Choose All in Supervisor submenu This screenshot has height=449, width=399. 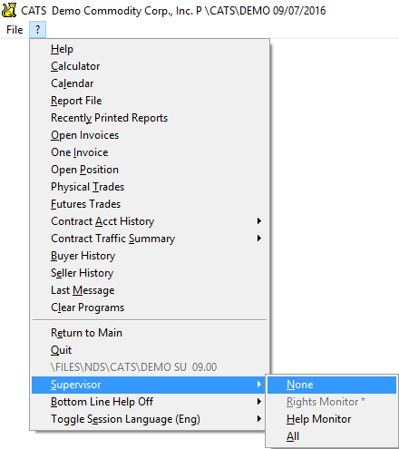[x=332, y=436]
